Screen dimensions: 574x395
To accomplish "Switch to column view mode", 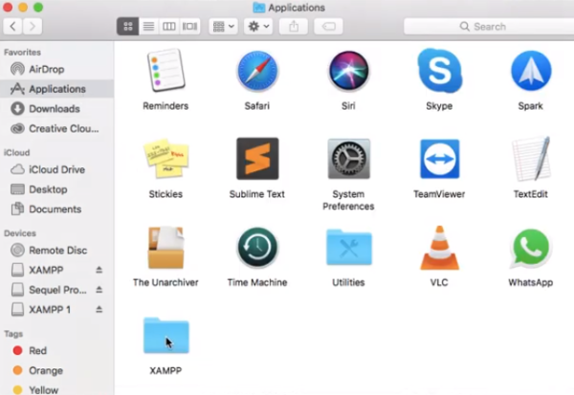I will click(x=169, y=27).
